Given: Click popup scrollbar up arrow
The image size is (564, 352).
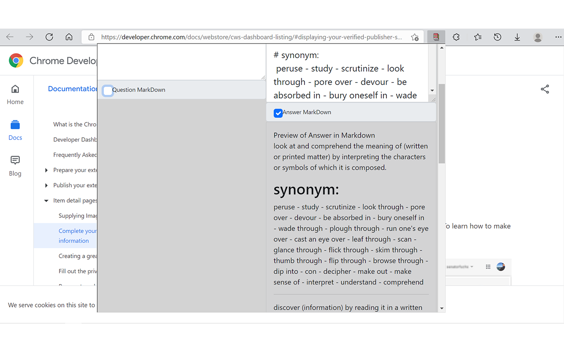Looking at the screenshot, I should pyautogui.click(x=442, y=48).
